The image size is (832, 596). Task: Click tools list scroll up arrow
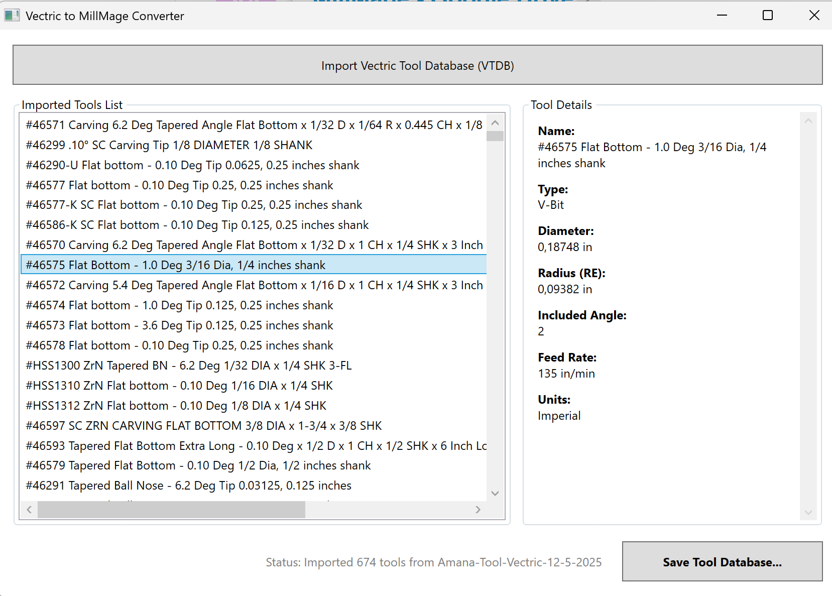tap(495, 123)
